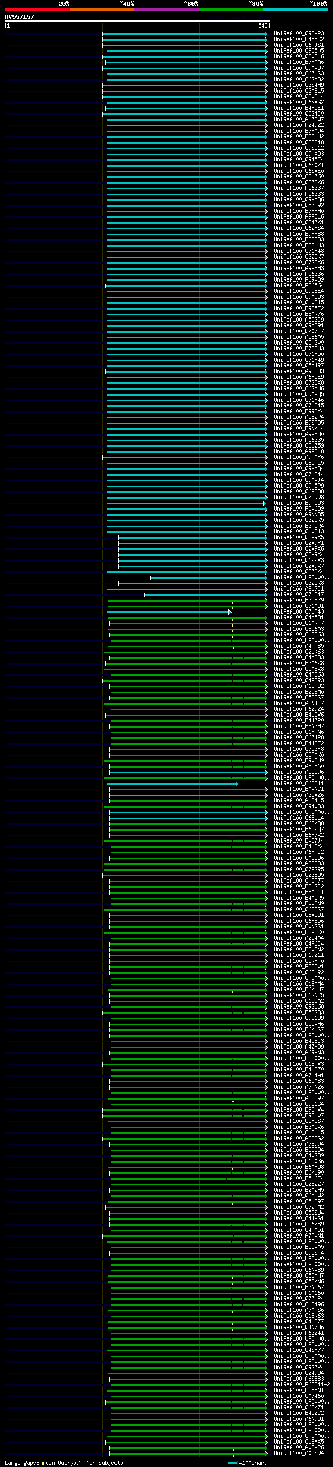Click the green ~80% identity color bar
Viewport: 333px width, 1467px height.
tap(231, 9)
